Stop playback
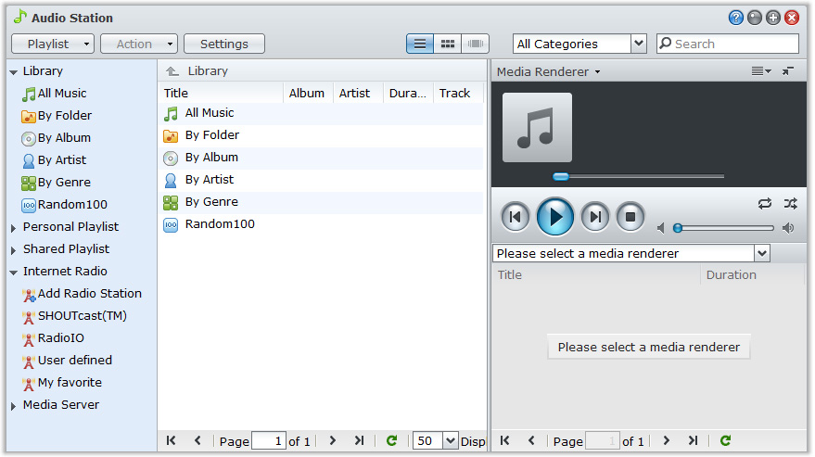This screenshot has height=457, width=815. pos(630,217)
